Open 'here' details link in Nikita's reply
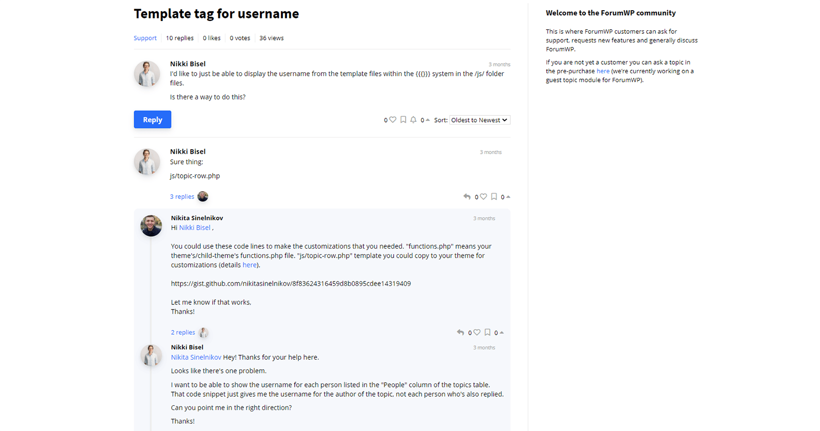Viewport: 820px width, 431px height. (250, 265)
